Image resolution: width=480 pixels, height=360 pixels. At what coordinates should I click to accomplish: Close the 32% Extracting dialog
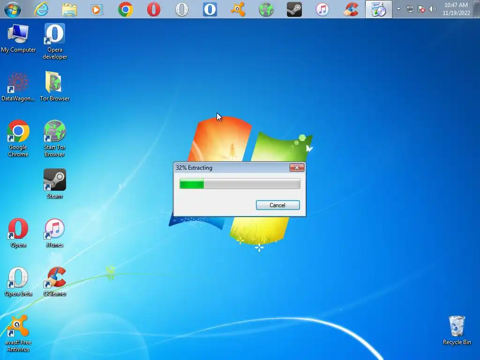pos(297,167)
